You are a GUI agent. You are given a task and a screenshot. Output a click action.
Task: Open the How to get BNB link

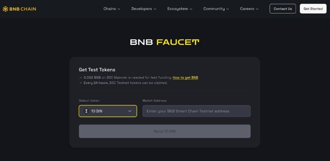click(185, 77)
